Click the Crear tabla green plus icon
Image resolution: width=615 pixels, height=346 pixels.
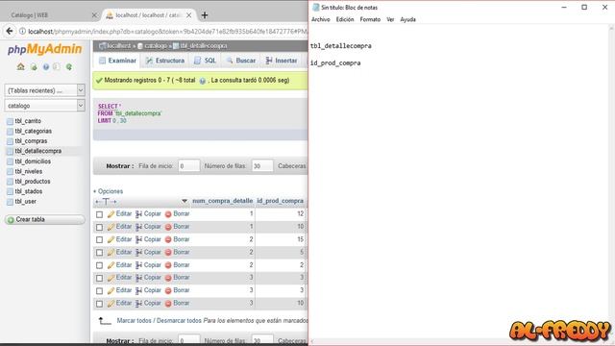(11, 220)
